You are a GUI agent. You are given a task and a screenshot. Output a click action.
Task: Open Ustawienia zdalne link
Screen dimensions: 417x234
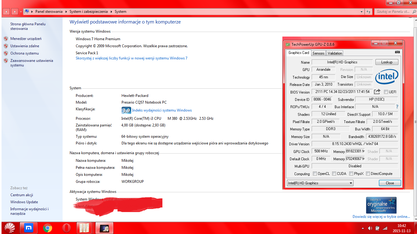coord(25,46)
